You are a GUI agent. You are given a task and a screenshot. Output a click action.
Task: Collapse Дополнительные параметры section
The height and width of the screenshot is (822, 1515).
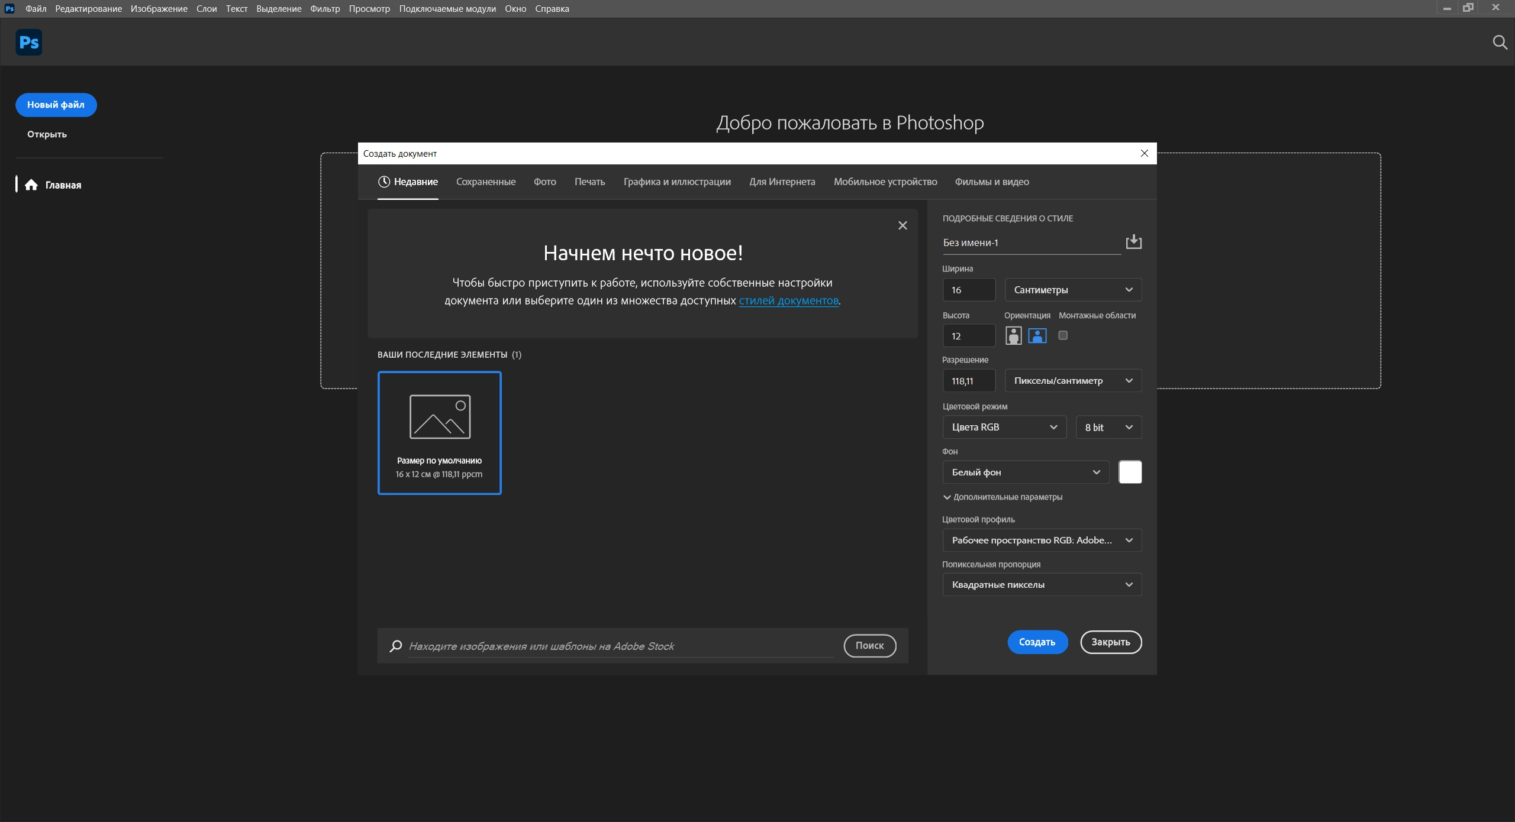point(1003,497)
